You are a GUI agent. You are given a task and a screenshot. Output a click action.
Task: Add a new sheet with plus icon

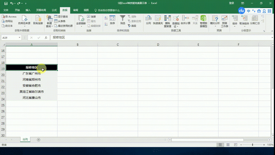[x=38, y=140]
